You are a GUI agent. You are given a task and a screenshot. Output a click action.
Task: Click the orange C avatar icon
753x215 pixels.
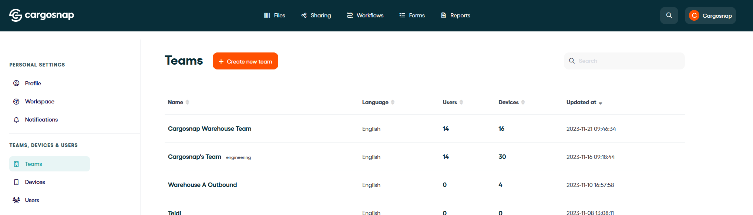[694, 16]
